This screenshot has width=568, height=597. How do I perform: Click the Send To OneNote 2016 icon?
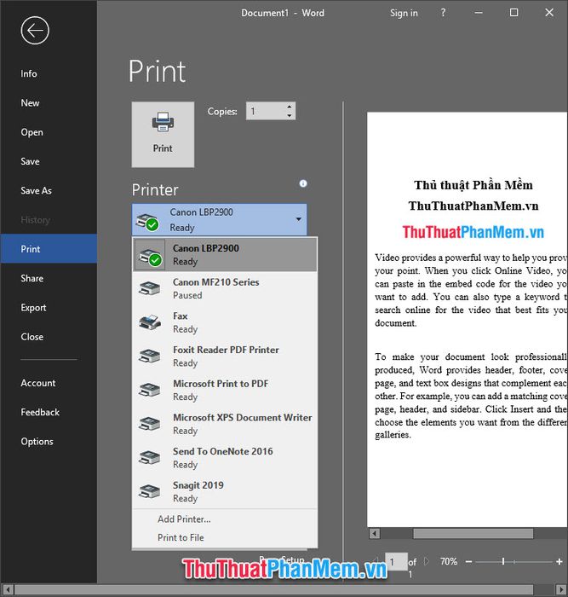[149, 458]
